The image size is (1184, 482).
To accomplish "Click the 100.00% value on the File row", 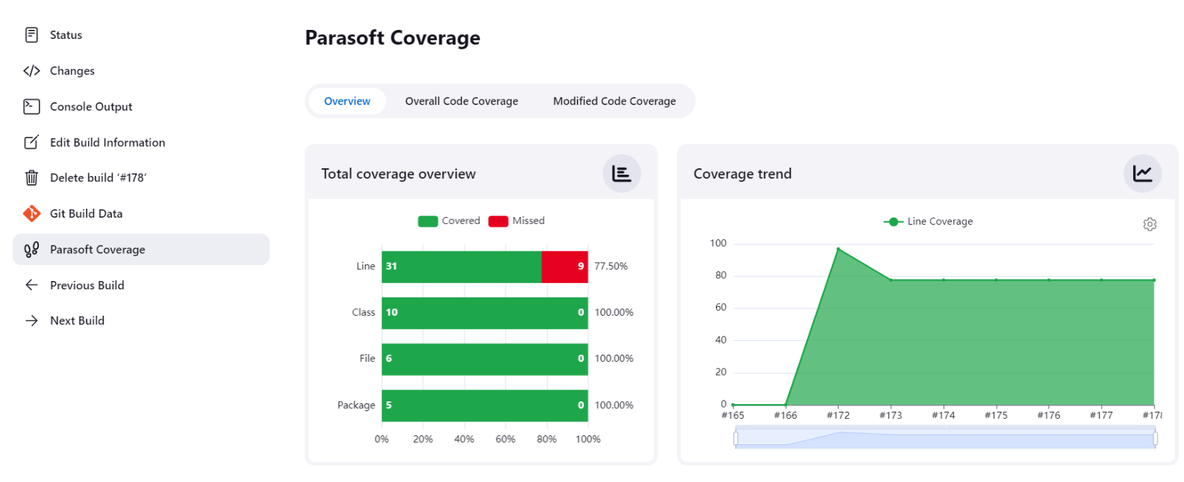I will tap(614, 359).
